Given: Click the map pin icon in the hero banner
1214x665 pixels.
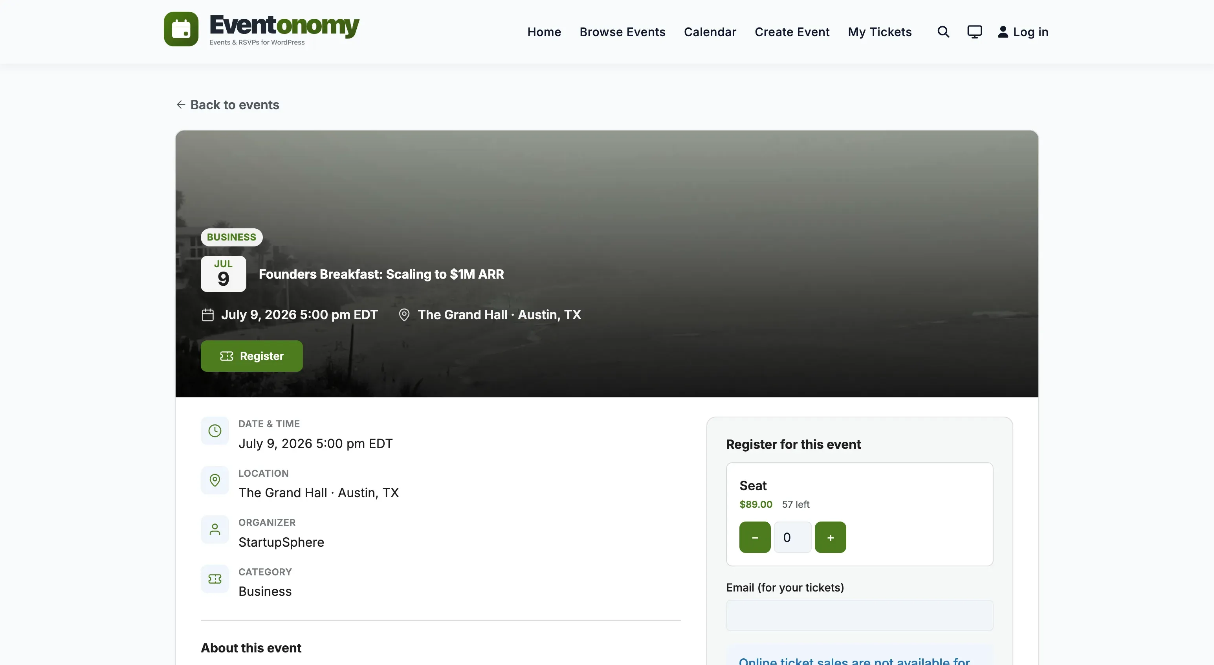Looking at the screenshot, I should click(x=404, y=315).
